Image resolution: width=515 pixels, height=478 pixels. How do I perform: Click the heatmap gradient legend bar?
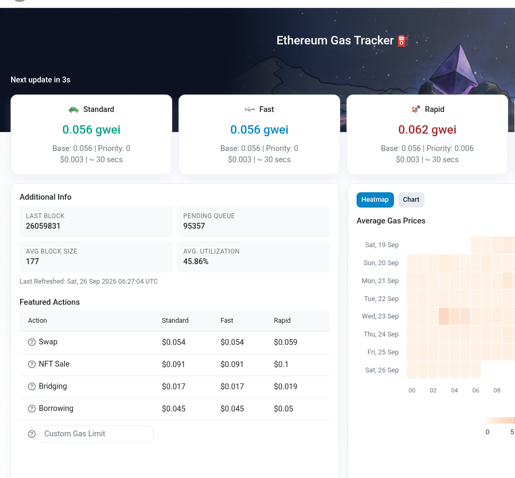tap(500, 420)
